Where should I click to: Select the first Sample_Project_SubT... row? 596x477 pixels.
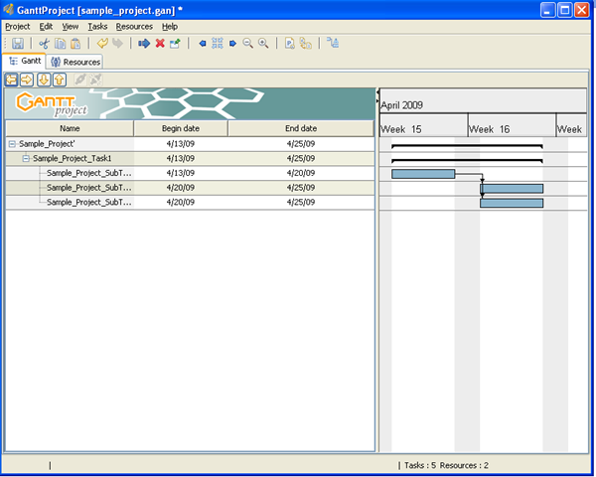[x=89, y=173]
